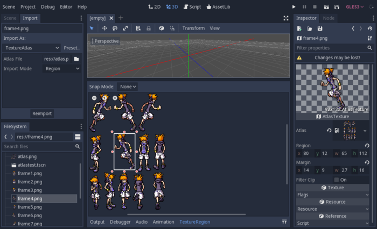This screenshot has width=377, height=229.
Task: Zoom out the texture region view
Action: click(94, 98)
